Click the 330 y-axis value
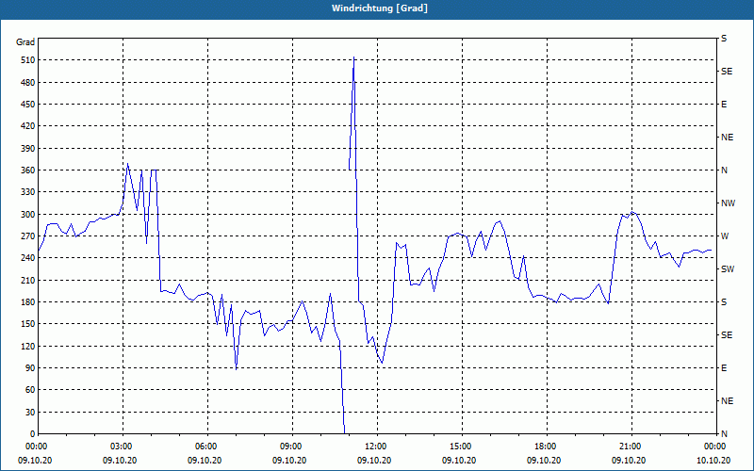Viewport: 754px width, 471px height. pyautogui.click(x=28, y=192)
